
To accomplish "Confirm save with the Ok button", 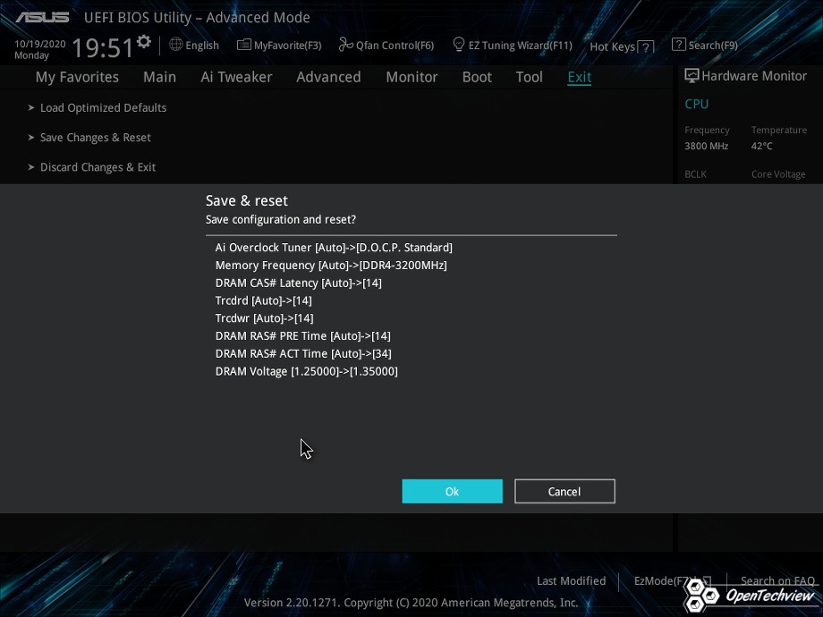I will tap(453, 491).
